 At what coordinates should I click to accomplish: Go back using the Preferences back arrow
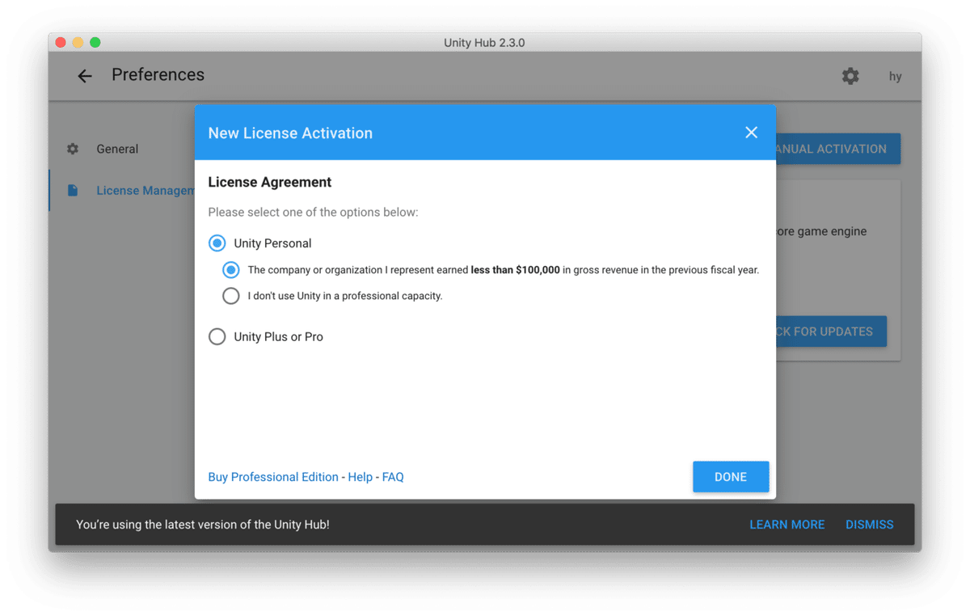[85, 76]
